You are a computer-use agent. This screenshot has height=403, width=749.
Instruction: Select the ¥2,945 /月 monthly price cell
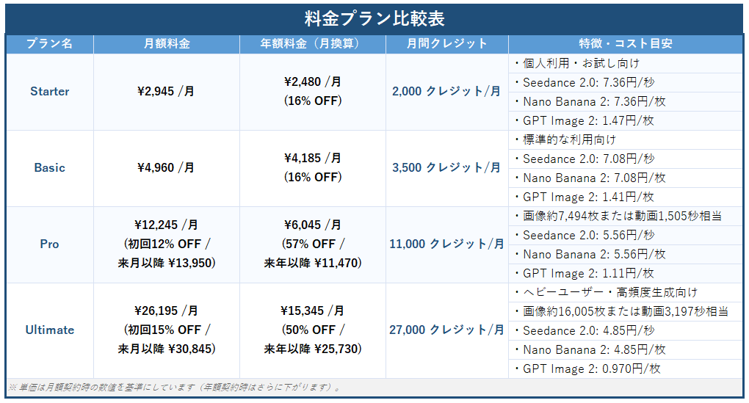[167, 92]
